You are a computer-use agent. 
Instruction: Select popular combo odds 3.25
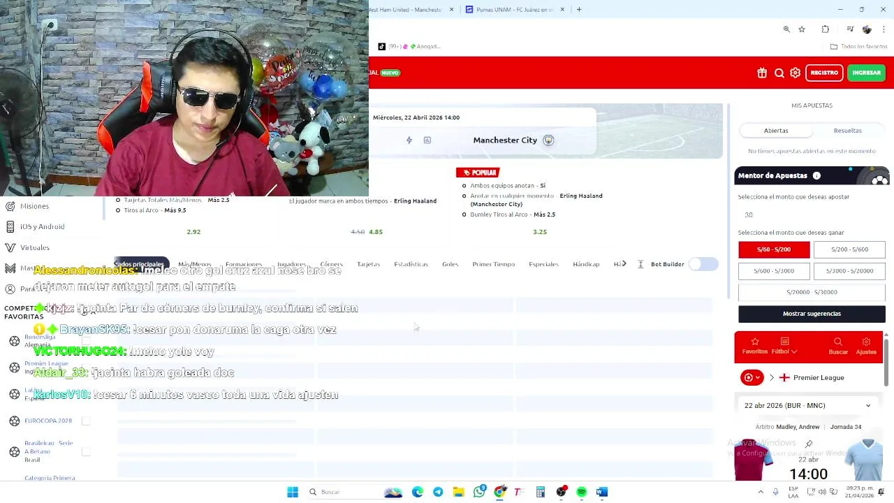tap(540, 232)
